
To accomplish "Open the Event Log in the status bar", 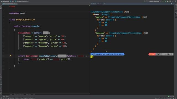I will [x=171, y=96].
